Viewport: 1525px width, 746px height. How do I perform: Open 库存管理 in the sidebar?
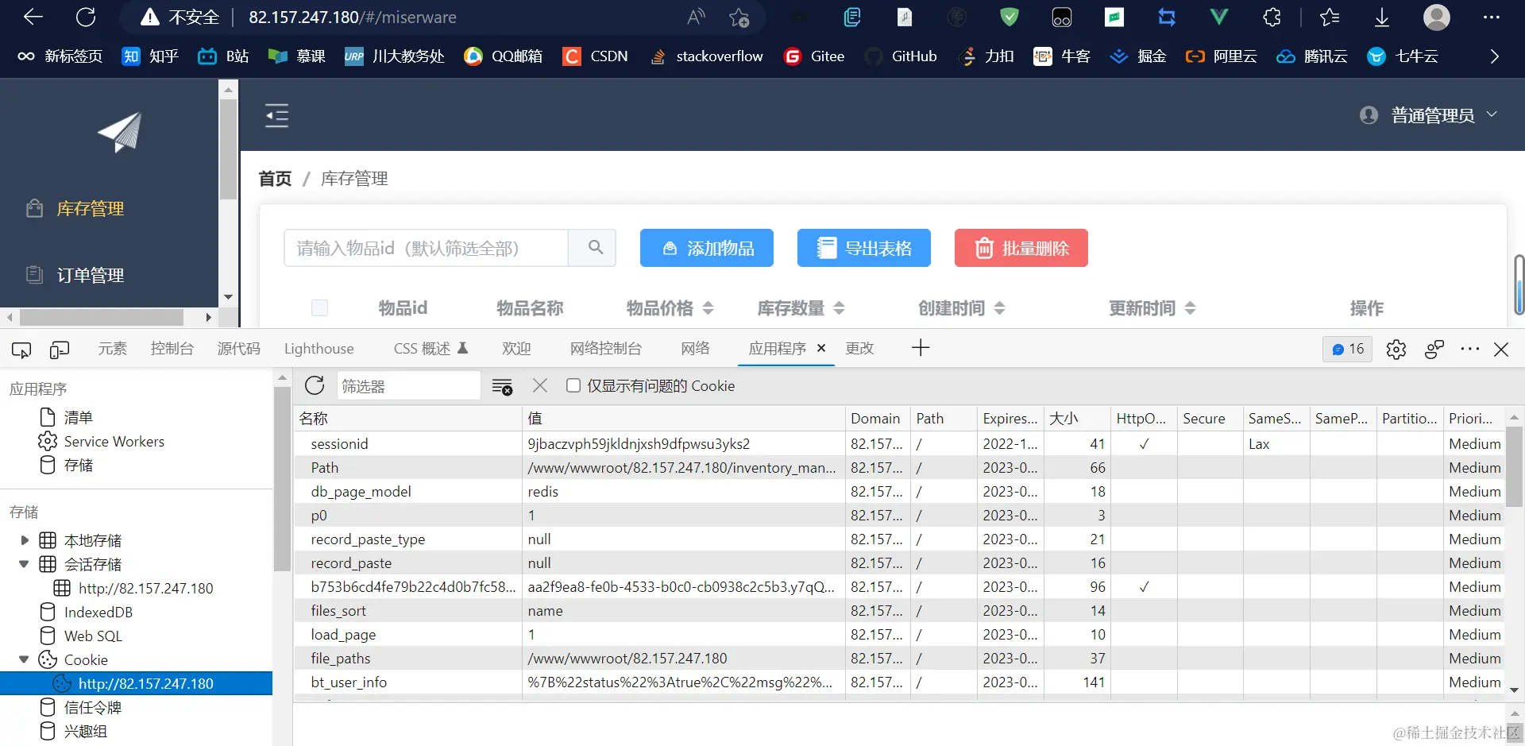pyautogui.click(x=90, y=208)
